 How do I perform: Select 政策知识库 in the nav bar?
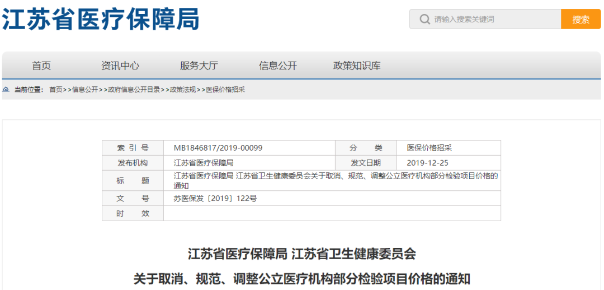pos(357,66)
